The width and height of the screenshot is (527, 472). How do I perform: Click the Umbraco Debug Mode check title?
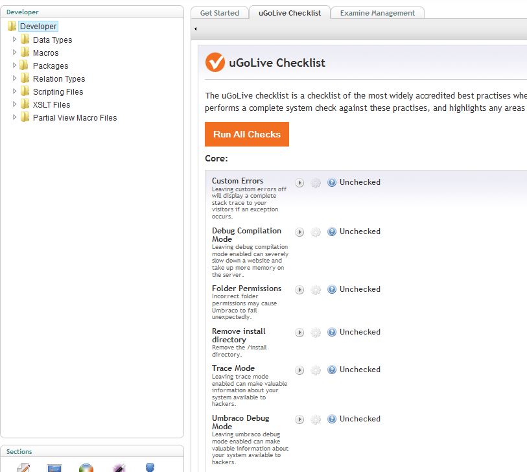click(x=240, y=422)
